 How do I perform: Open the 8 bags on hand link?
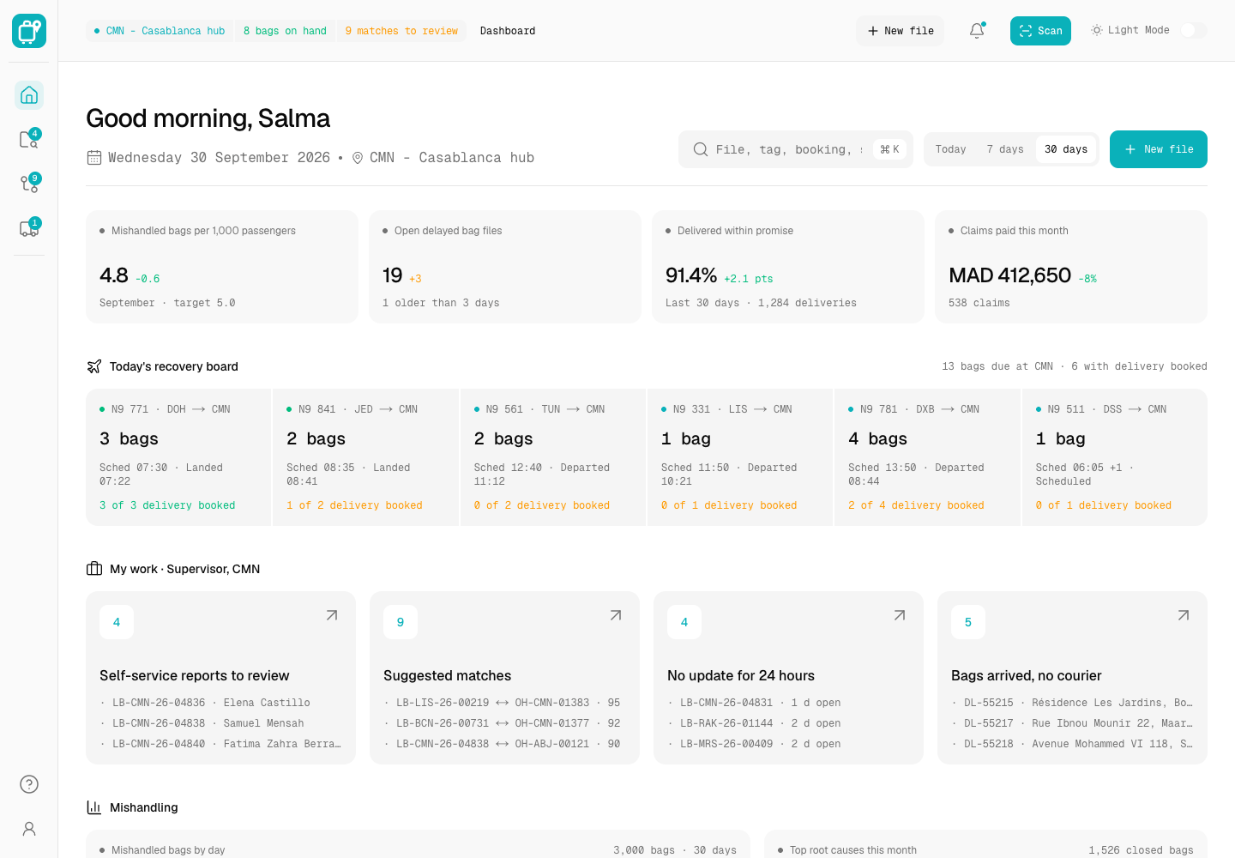(x=285, y=31)
